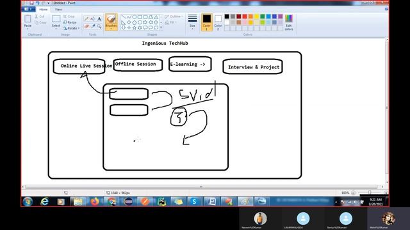This screenshot has height=230, width=410.
Task: Switch to the Home ribbon tab
Action: coord(44,10)
